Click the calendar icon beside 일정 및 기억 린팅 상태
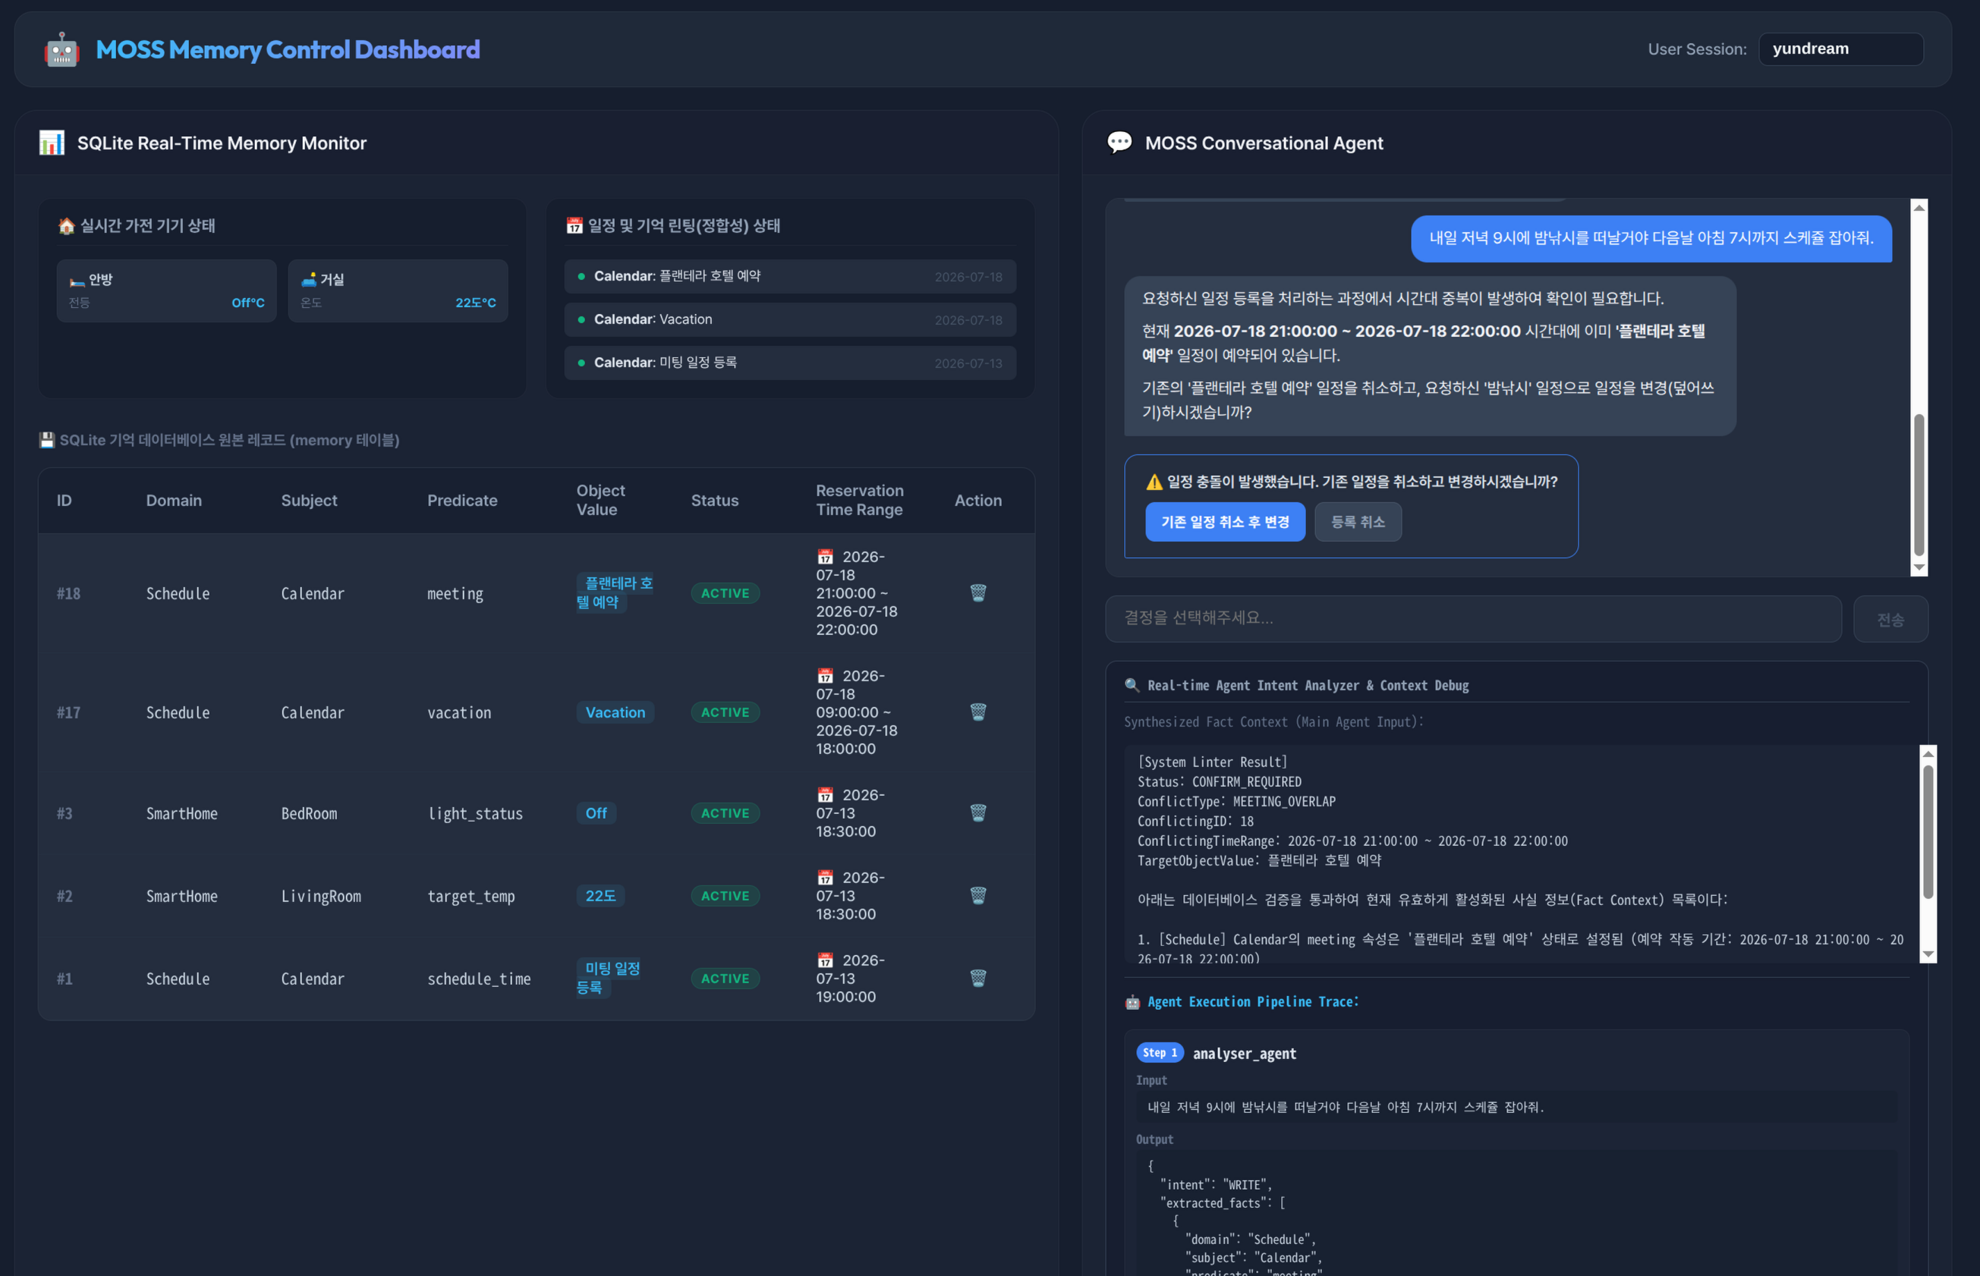 574,225
